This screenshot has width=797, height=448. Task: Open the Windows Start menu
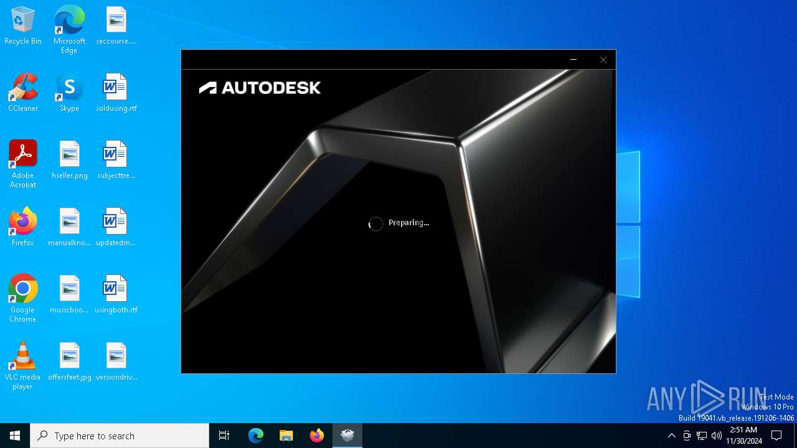(15, 436)
